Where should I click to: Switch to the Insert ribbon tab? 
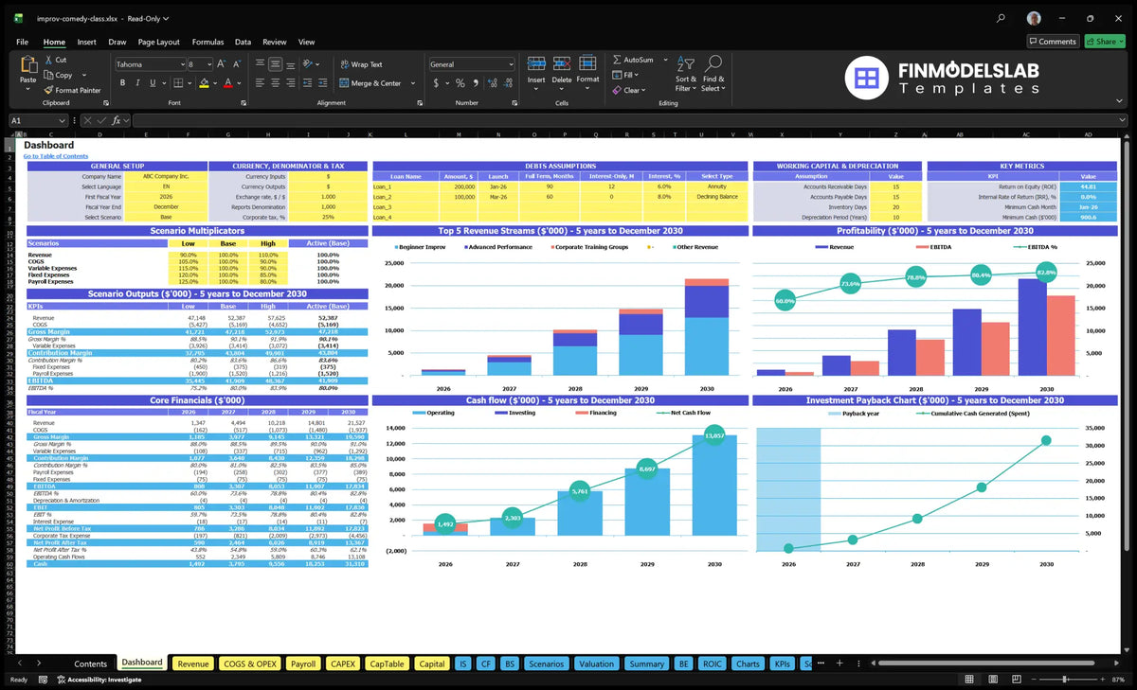[86, 42]
